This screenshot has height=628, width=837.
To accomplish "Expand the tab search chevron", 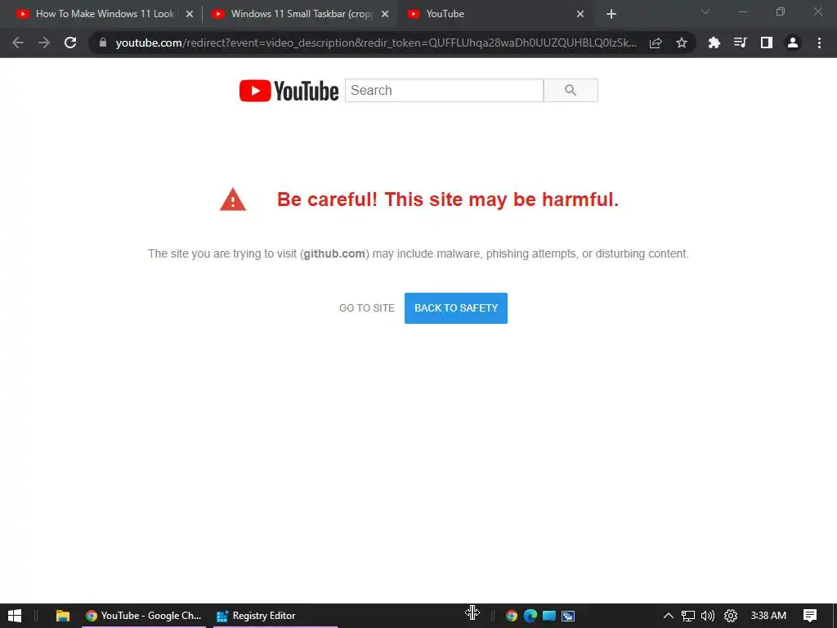I will pyautogui.click(x=705, y=11).
